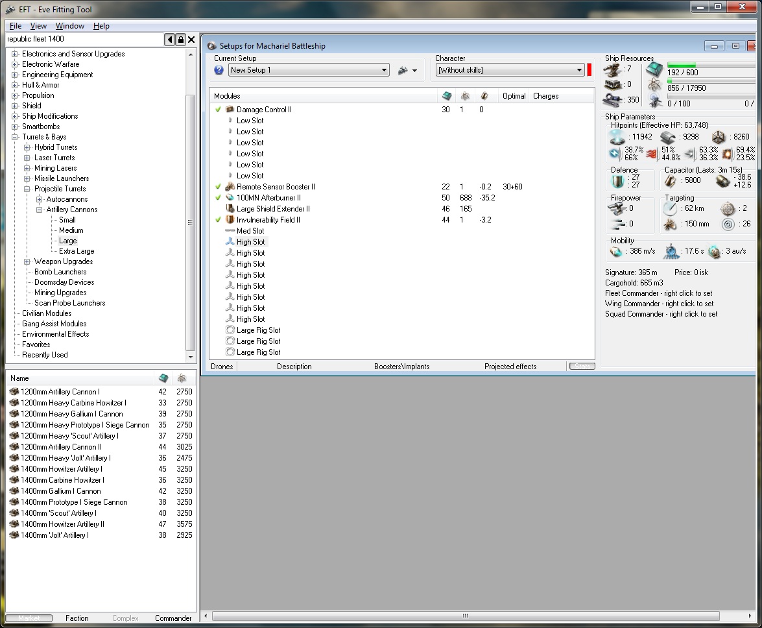
Task: Click the lock icon beside the search box
Action: 181,40
